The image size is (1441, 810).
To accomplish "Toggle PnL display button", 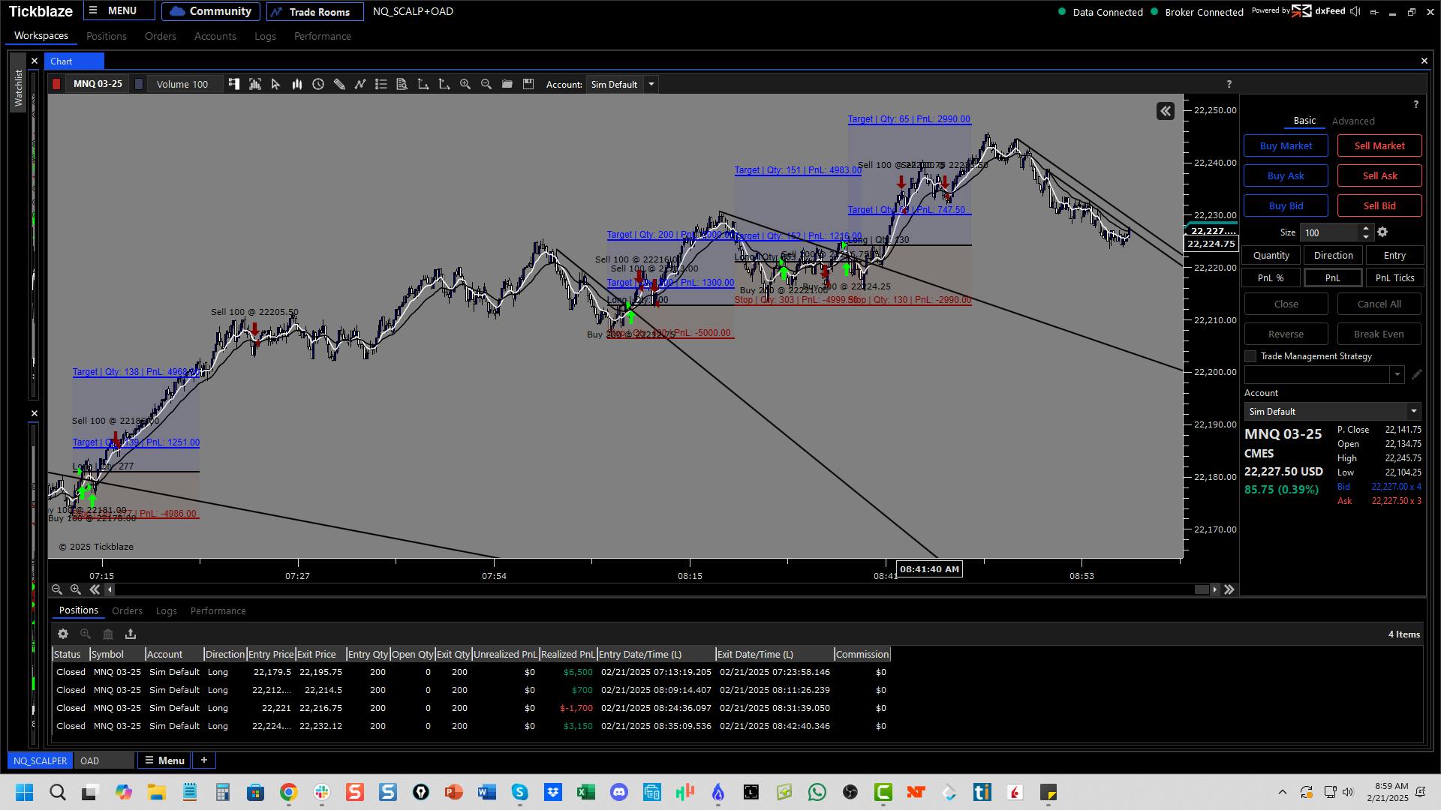I will pos(1333,278).
